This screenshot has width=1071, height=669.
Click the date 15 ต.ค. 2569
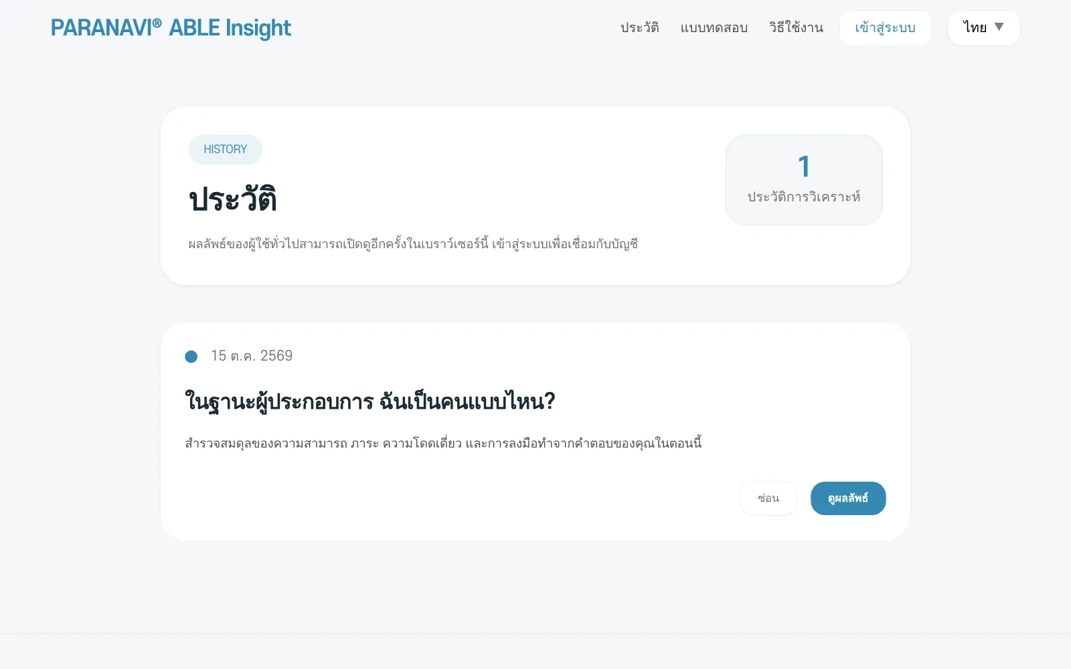tap(252, 356)
